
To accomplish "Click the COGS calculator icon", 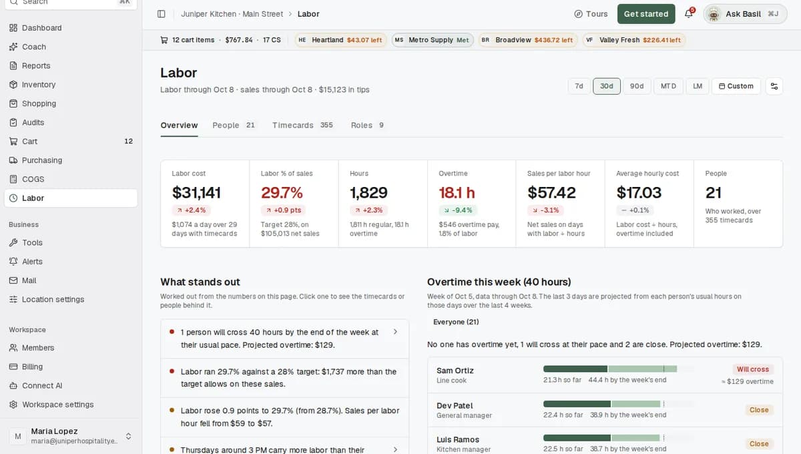I will 13,179.
